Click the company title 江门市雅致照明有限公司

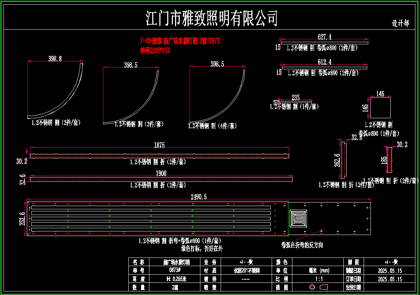pos(211,18)
